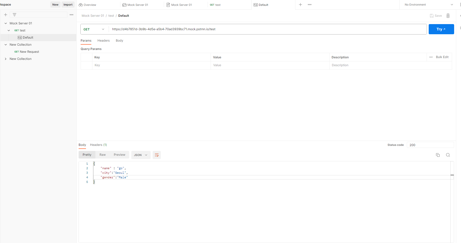Click the plus icon to create new collection

click(6, 15)
